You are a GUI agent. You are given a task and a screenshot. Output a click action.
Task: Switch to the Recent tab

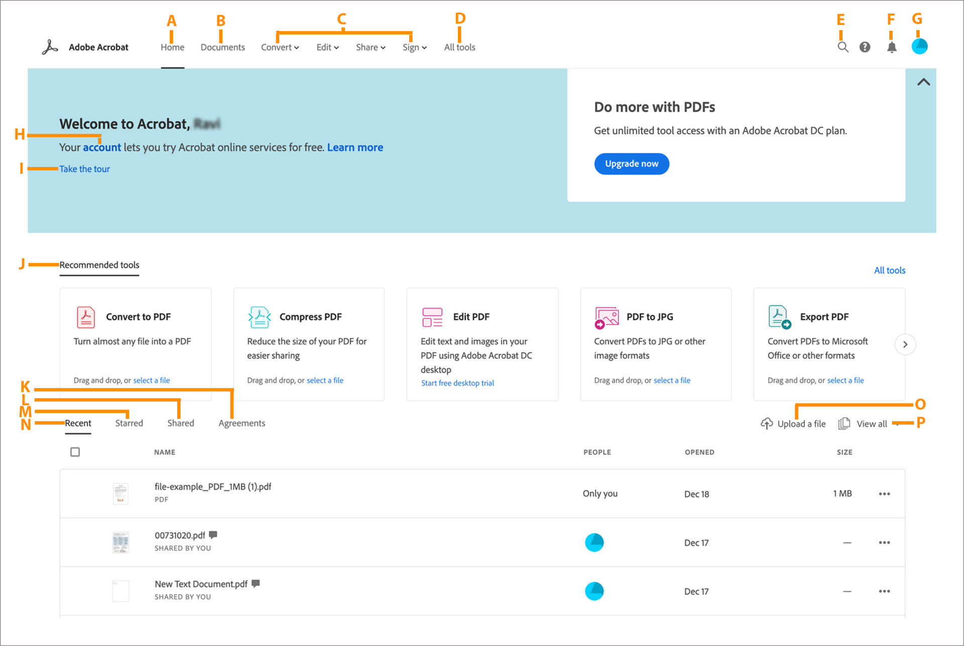(78, 423)
